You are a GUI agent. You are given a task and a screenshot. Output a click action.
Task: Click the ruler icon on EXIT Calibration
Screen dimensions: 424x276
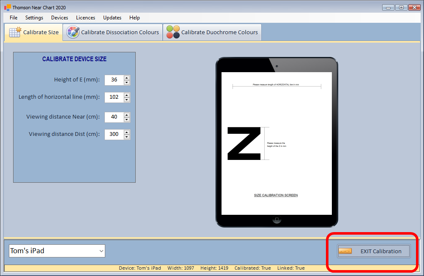point(345,251)
